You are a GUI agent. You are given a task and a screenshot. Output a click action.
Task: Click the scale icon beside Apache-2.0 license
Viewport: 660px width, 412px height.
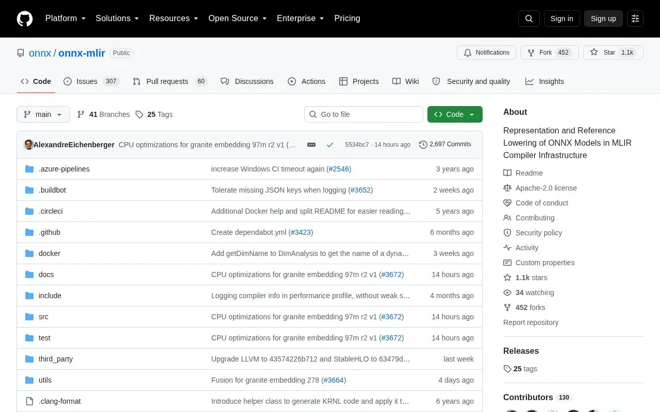507,188
